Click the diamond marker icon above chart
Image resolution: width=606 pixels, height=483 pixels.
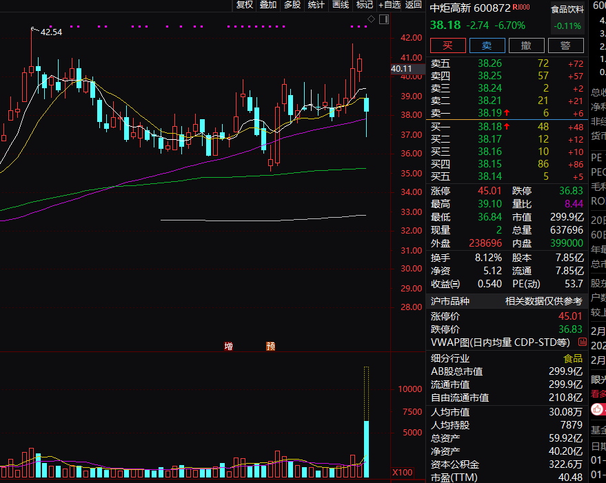(x=372, y=19)
